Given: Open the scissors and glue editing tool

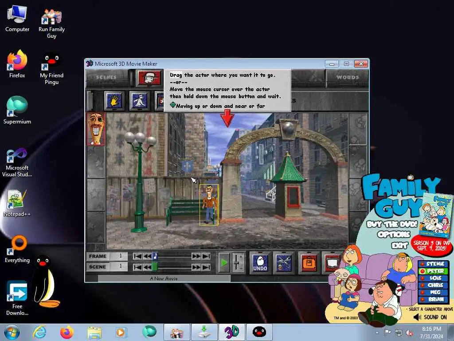Looking at the screenshot, I should [x=284, y=263].
